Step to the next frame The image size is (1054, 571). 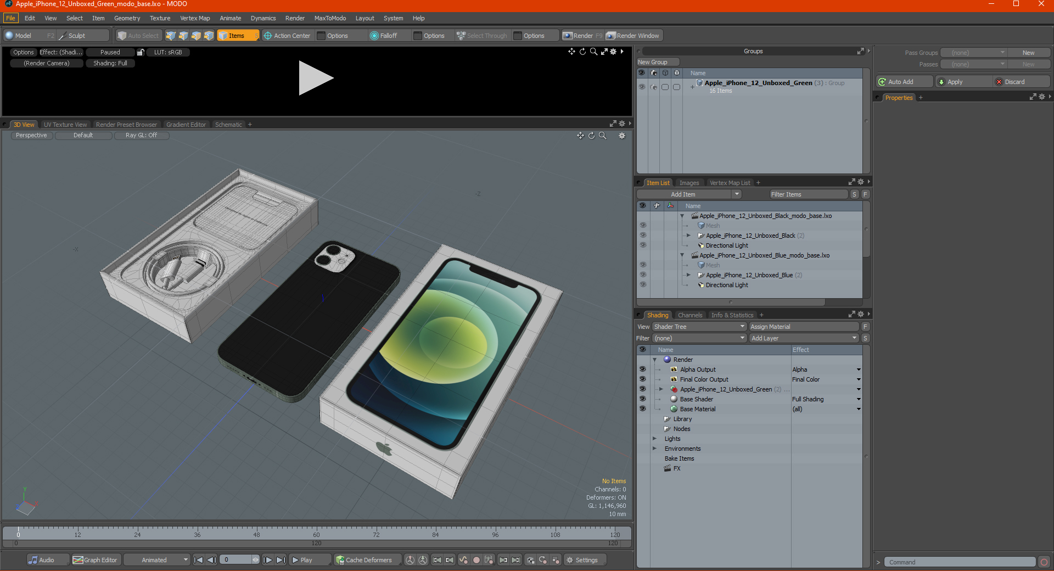tap(267, 560)
